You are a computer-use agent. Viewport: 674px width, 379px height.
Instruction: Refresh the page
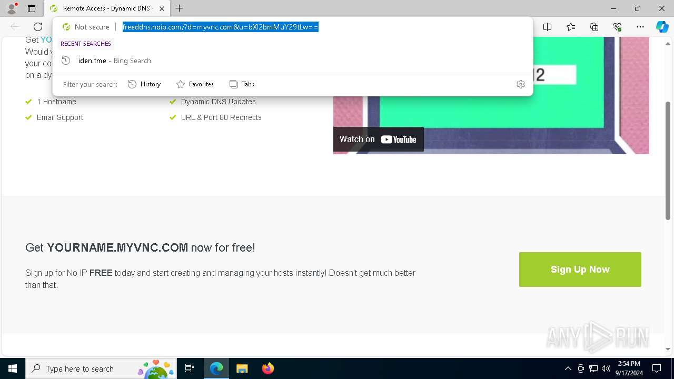[38, 27]
